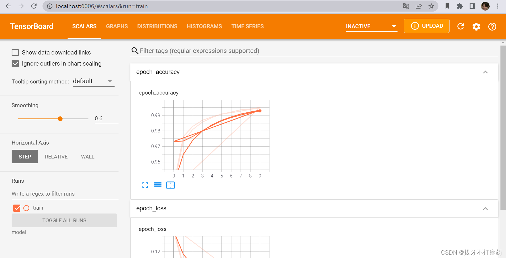Open the INACTIVE plugins dropdown

click(371, 26)
